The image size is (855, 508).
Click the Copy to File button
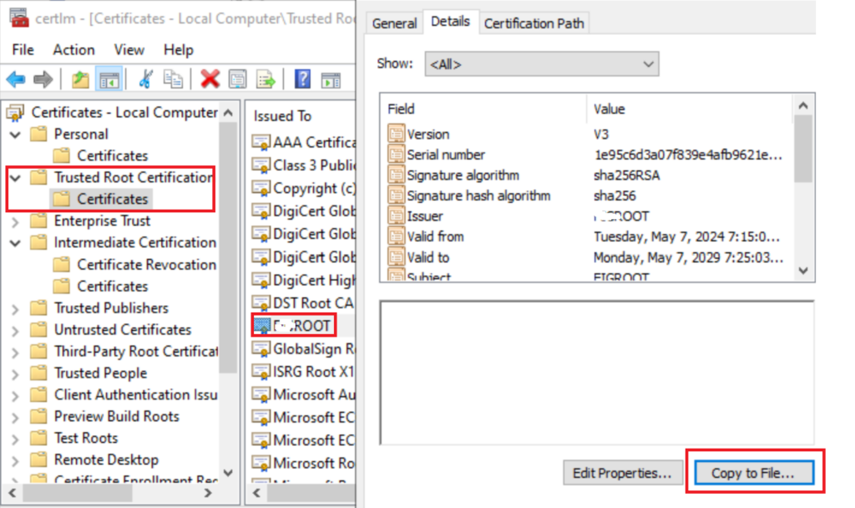tap(754, 473)
